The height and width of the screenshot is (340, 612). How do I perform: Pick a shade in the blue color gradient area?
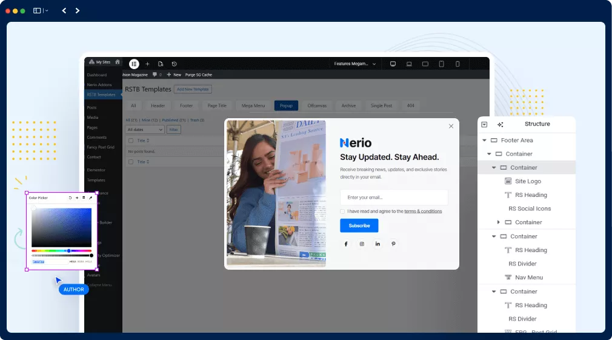[62, 228]
